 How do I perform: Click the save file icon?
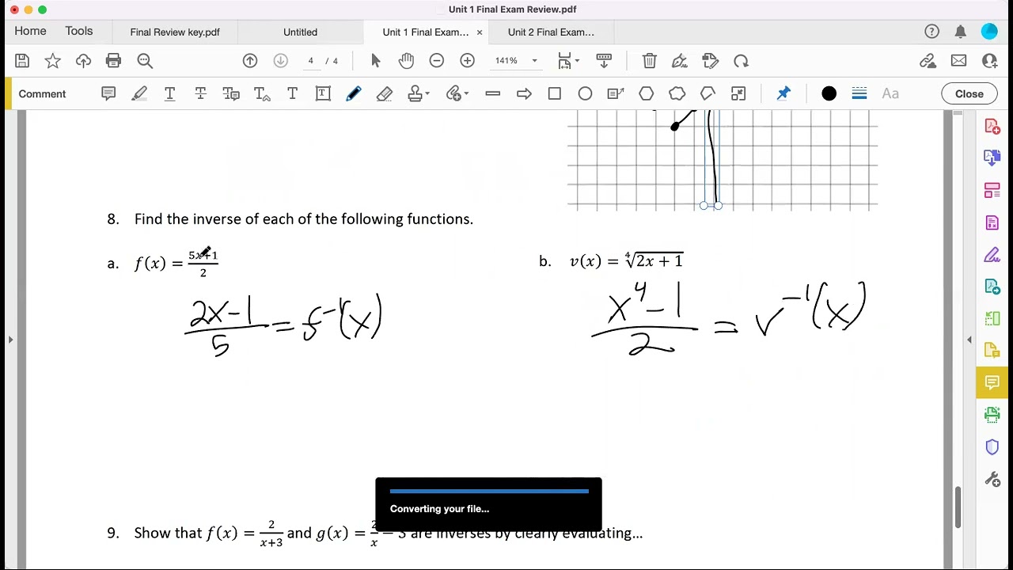click(22, 61)
